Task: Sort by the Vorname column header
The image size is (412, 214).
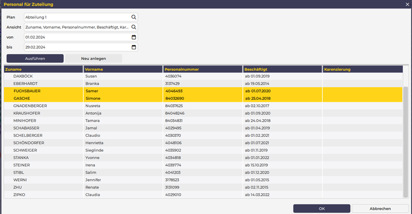Action: (123, 69)
